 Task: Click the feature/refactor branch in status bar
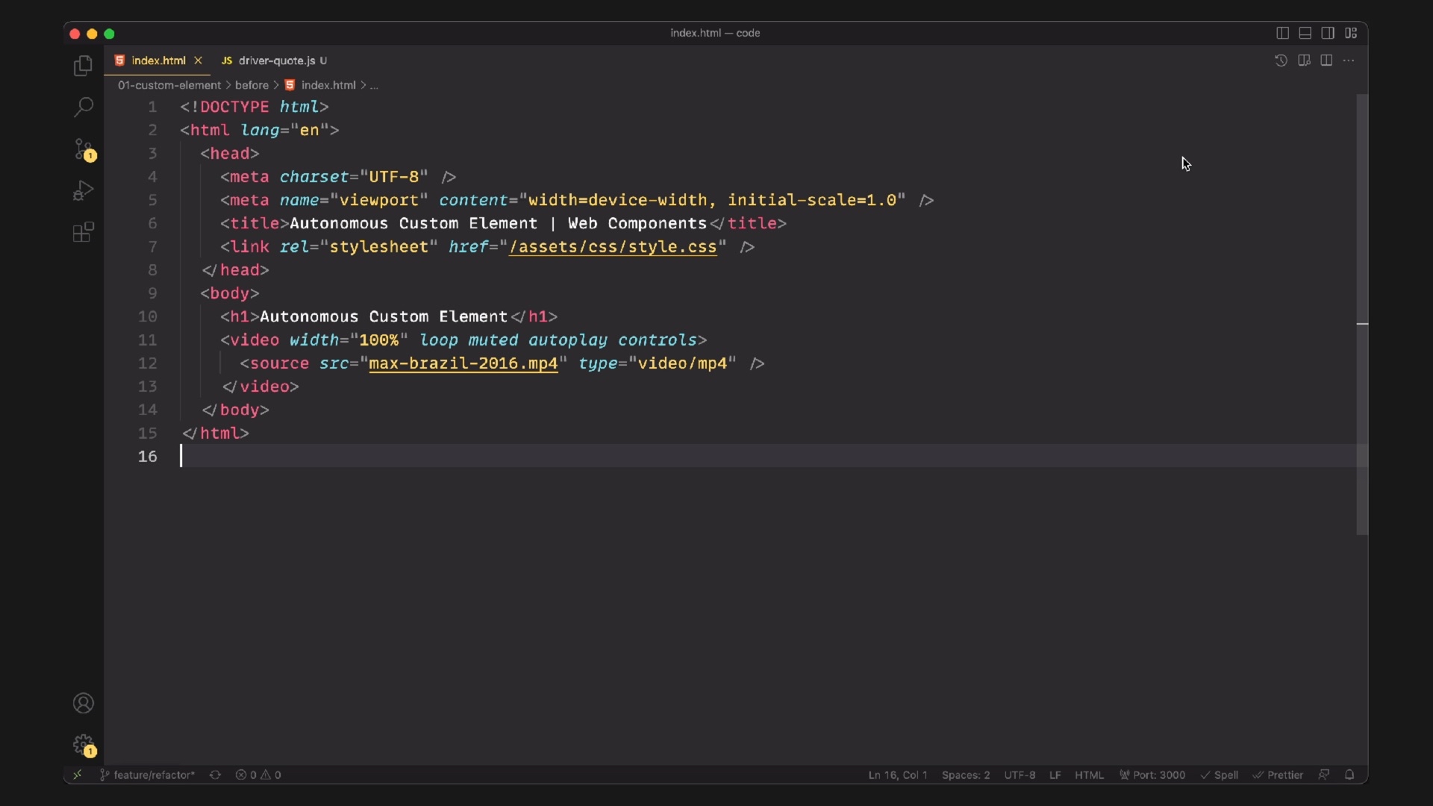pyautogui.click(x=153, y=775)
